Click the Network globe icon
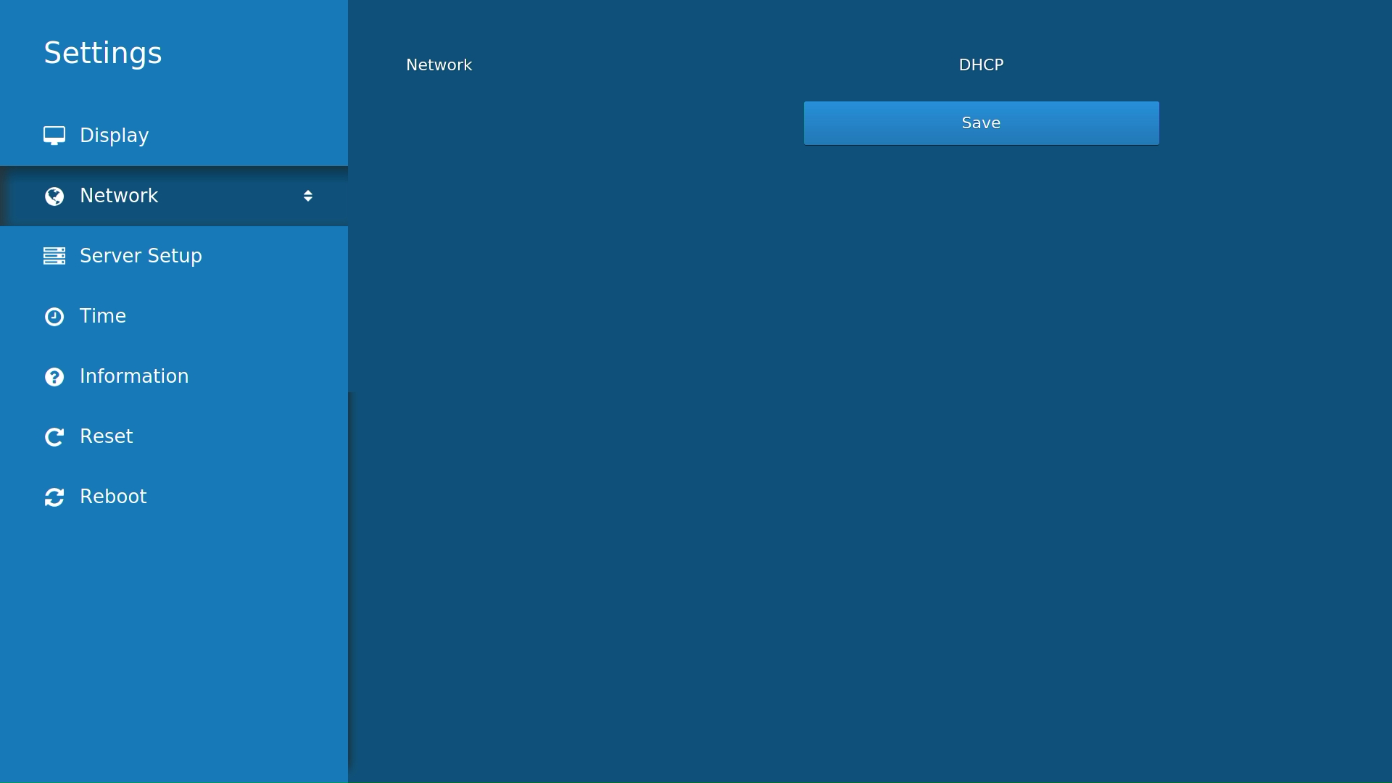Screen dimensions: 1392x783 [x=54, y=196]
